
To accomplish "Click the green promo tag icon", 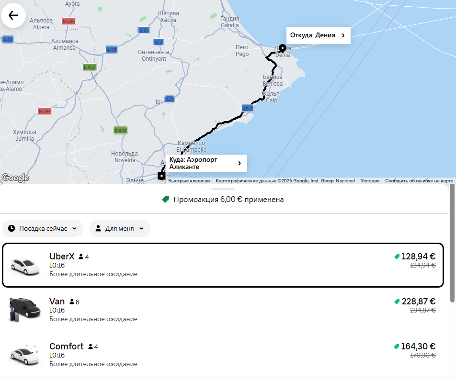I will click(165, 199).
